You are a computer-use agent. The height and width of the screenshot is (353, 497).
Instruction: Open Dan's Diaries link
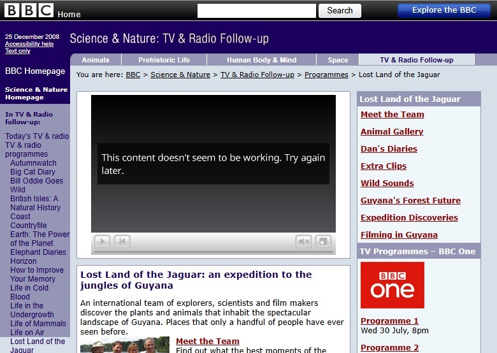[x=389, y=148]
